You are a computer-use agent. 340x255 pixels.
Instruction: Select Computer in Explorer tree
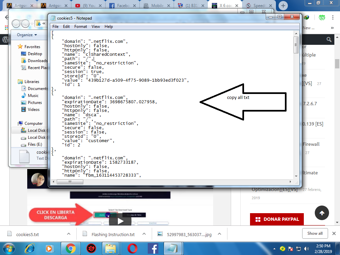30,124
